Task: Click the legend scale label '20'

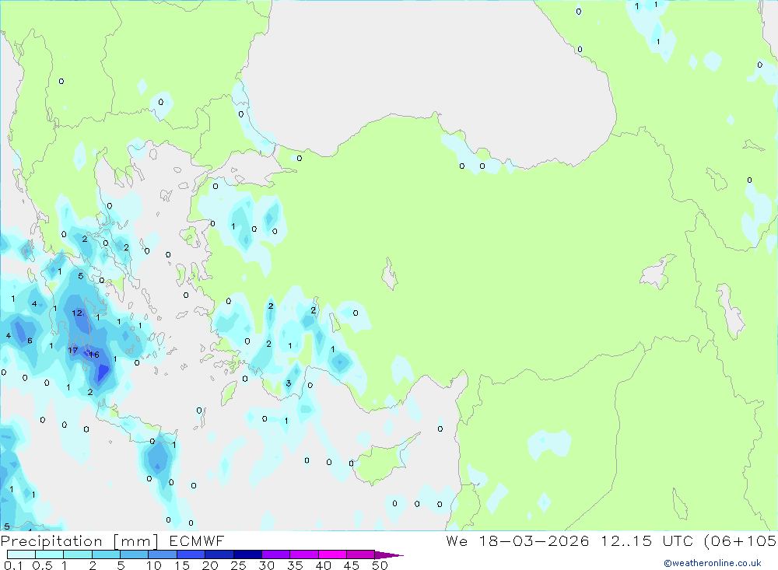Action: click(x=210, y=565)
